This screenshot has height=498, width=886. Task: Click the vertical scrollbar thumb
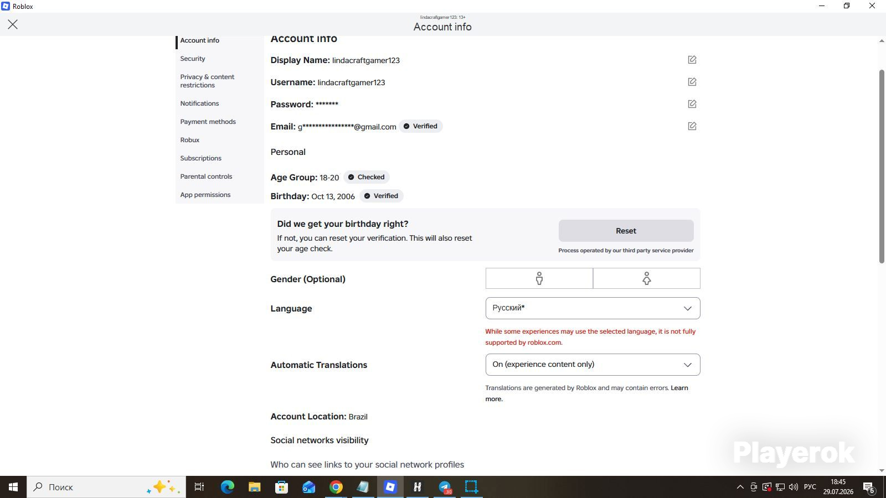tap(882, 166)
